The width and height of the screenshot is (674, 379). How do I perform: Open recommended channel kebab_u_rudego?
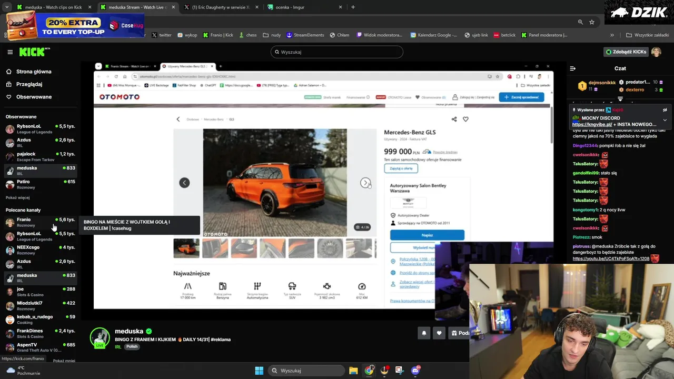click(x=41, y=320)
